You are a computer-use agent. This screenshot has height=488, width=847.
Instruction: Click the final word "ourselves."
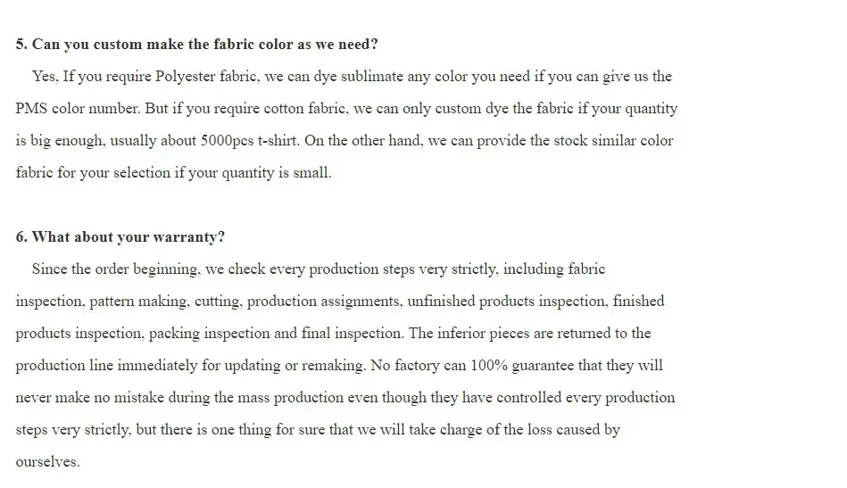47,462
